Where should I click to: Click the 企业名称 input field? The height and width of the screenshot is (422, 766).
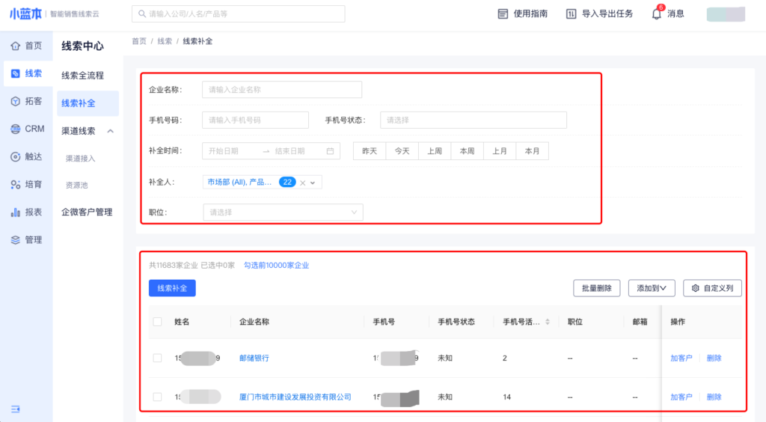click(282, 90)
